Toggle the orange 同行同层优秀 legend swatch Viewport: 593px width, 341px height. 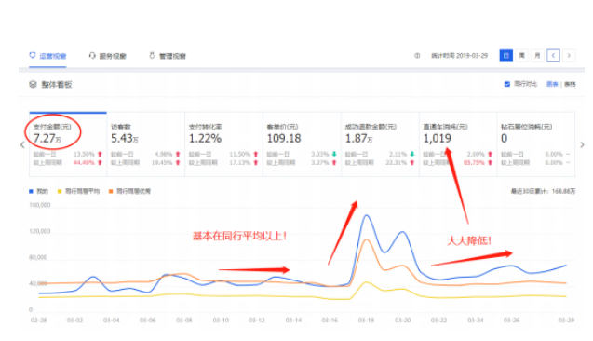pos(111,192)
